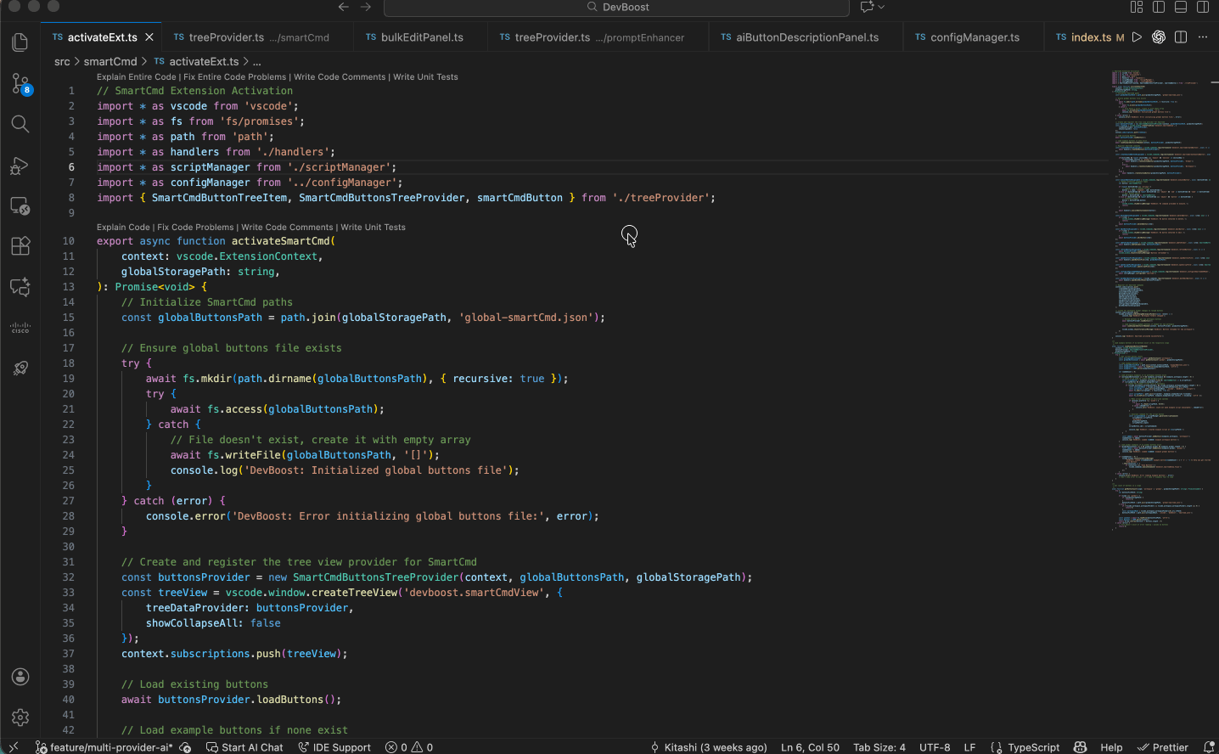Click IDE Support in status bar
Viewport: 1219px width, 754px height.
pyautogui.click(x=334, y=747)
